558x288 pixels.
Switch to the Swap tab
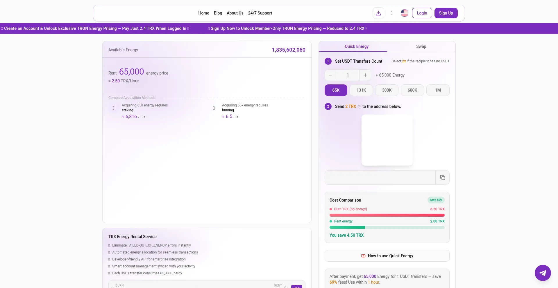tap(421, 46)
